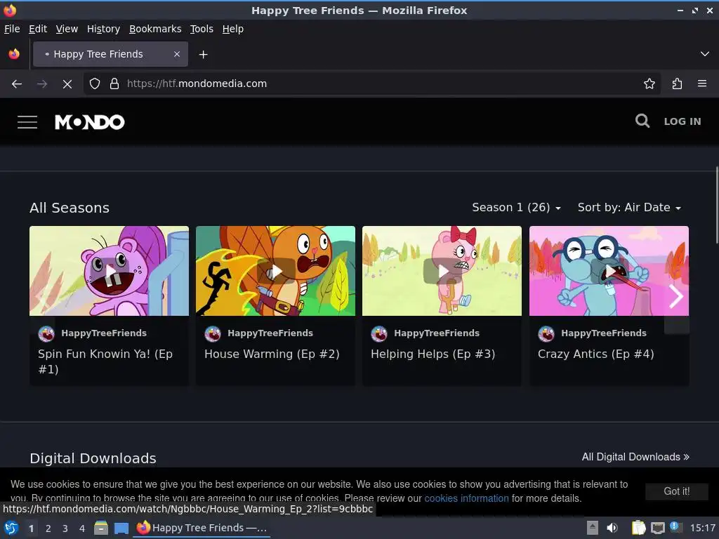Open the file manager taskbar icon
Viewport: 719px width, 539px height.
pyautogui.click(x=101, y=528)
